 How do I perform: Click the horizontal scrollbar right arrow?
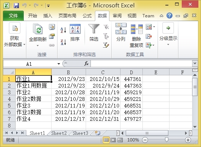pos(186,133)
